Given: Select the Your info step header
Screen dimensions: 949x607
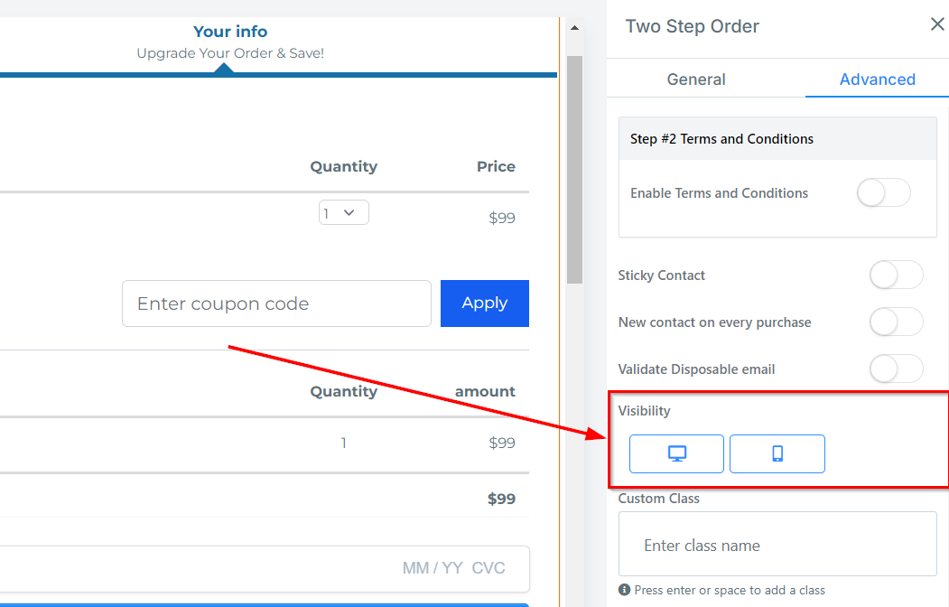Looking at the screenshot, I should tap(230, 33).
